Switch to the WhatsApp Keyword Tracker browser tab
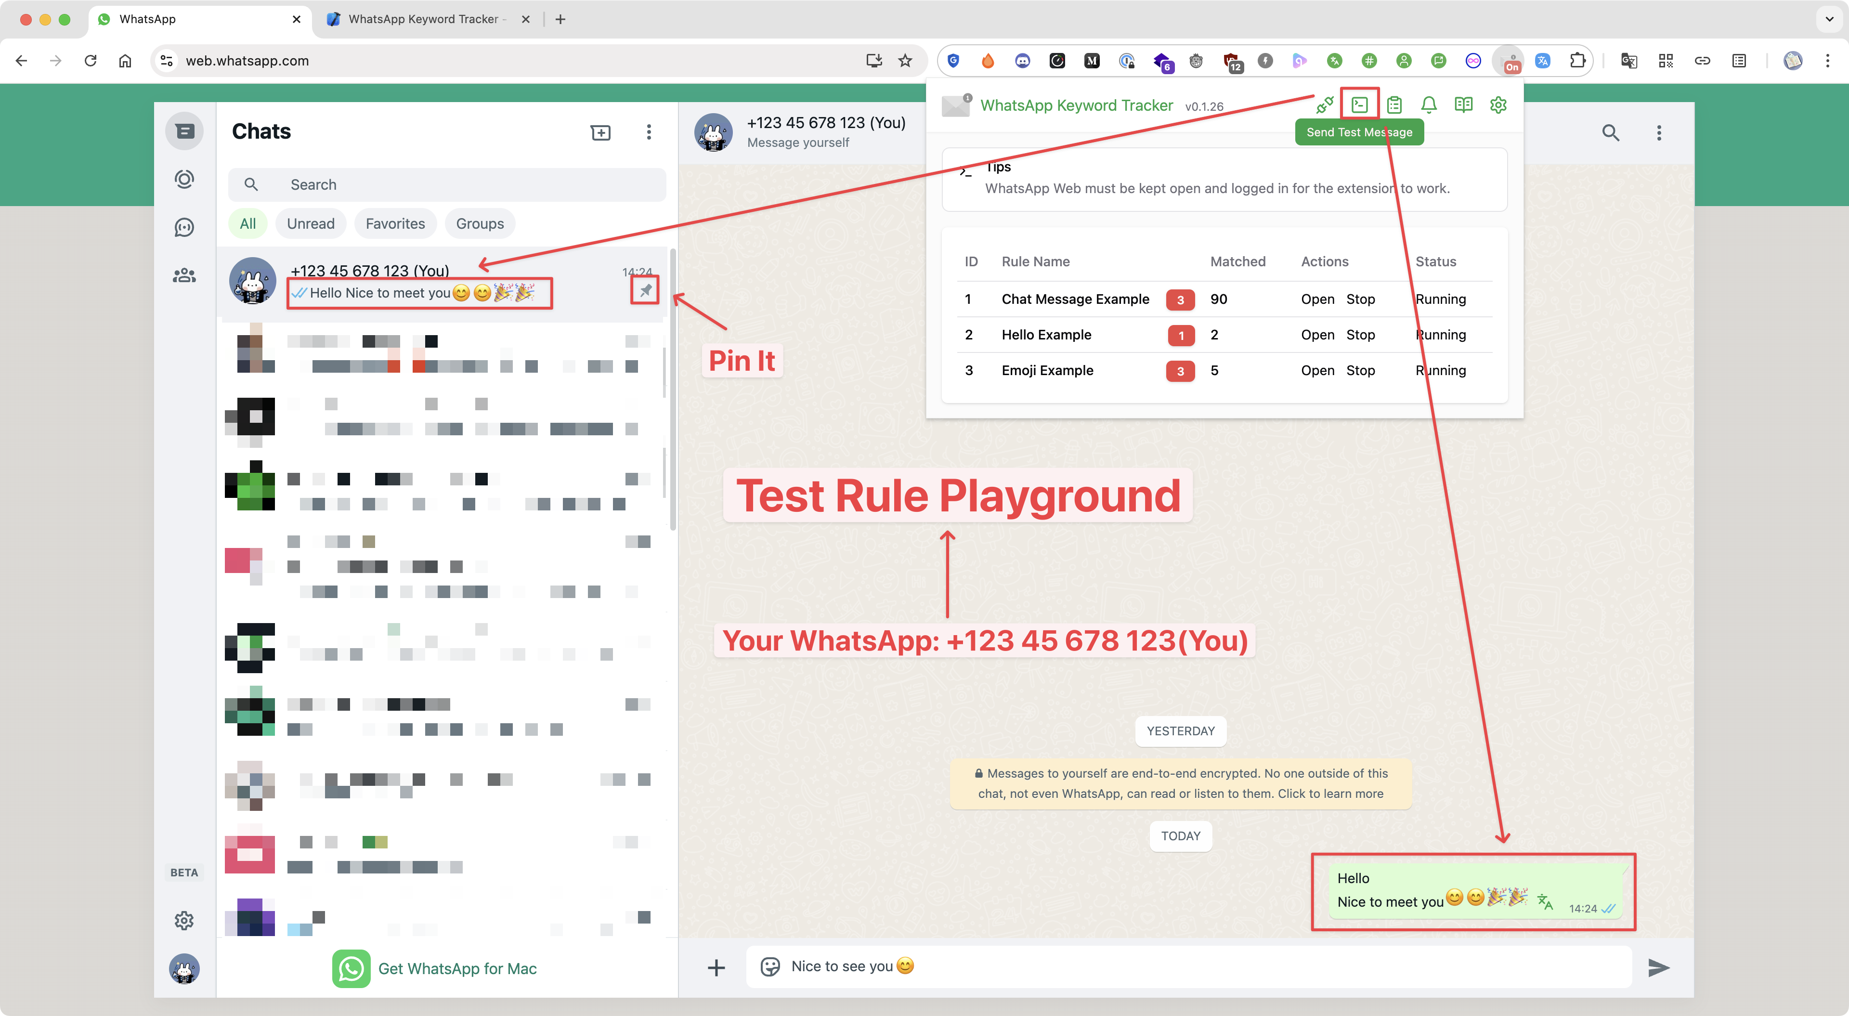Image resolution: width=1849 pixels, height=1016 pixels. pyautogui.click(x=429, y=19)
